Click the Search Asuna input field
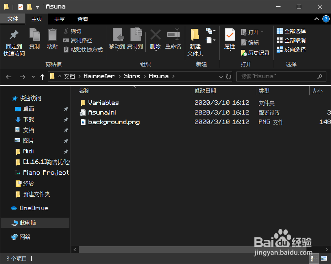 281,76
